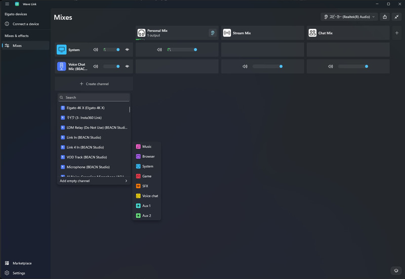Click the System channel monitor icon
The width and height of the screenshot is (405, 279).
[61, 50]
